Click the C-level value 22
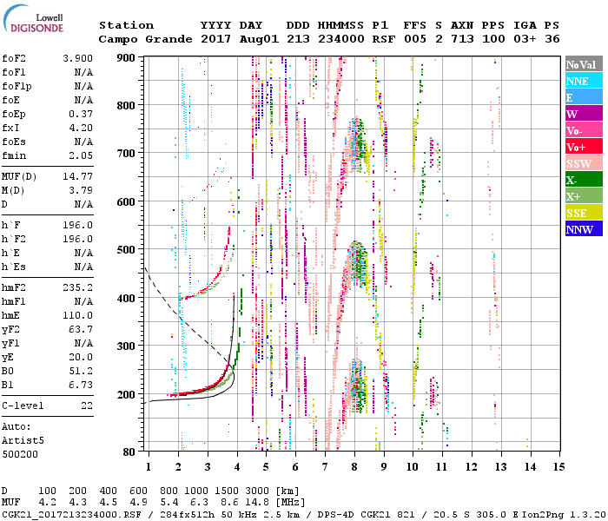608x521 pixels. tap(87, 406)
